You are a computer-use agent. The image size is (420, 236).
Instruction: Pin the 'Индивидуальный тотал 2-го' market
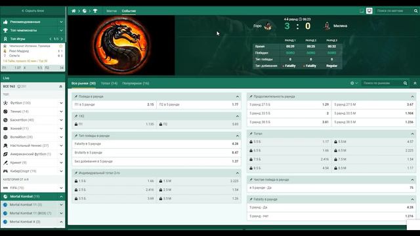pos(76,173)
